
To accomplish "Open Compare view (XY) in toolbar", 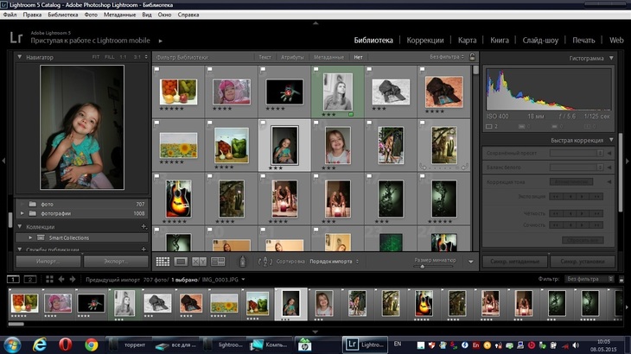I will (x=199, y=261).
